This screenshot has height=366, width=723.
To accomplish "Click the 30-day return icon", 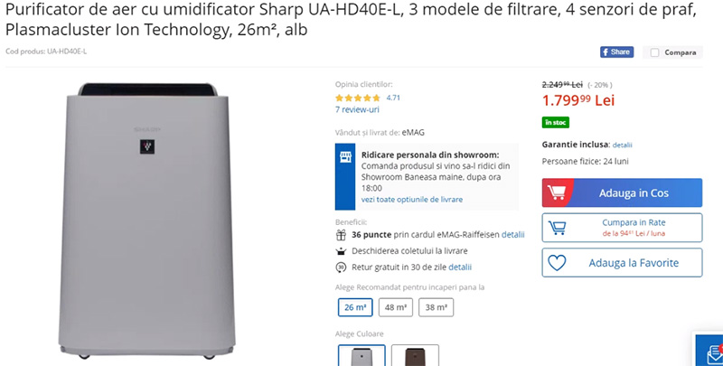I will [x=341, y=267].
